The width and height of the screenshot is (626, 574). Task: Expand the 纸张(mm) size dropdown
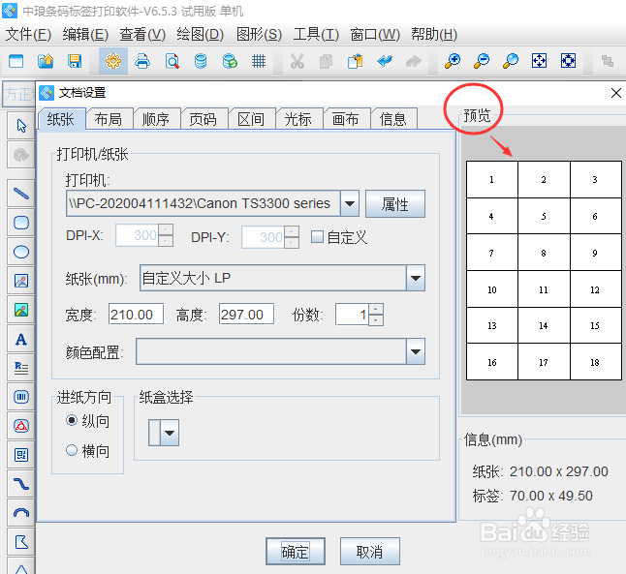[x=416, y=278]
